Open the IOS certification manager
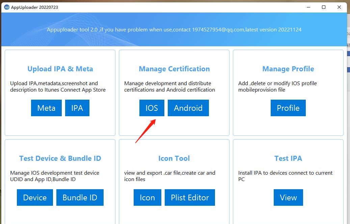Viewport: 350px width, 224px height. pos(152,108)
